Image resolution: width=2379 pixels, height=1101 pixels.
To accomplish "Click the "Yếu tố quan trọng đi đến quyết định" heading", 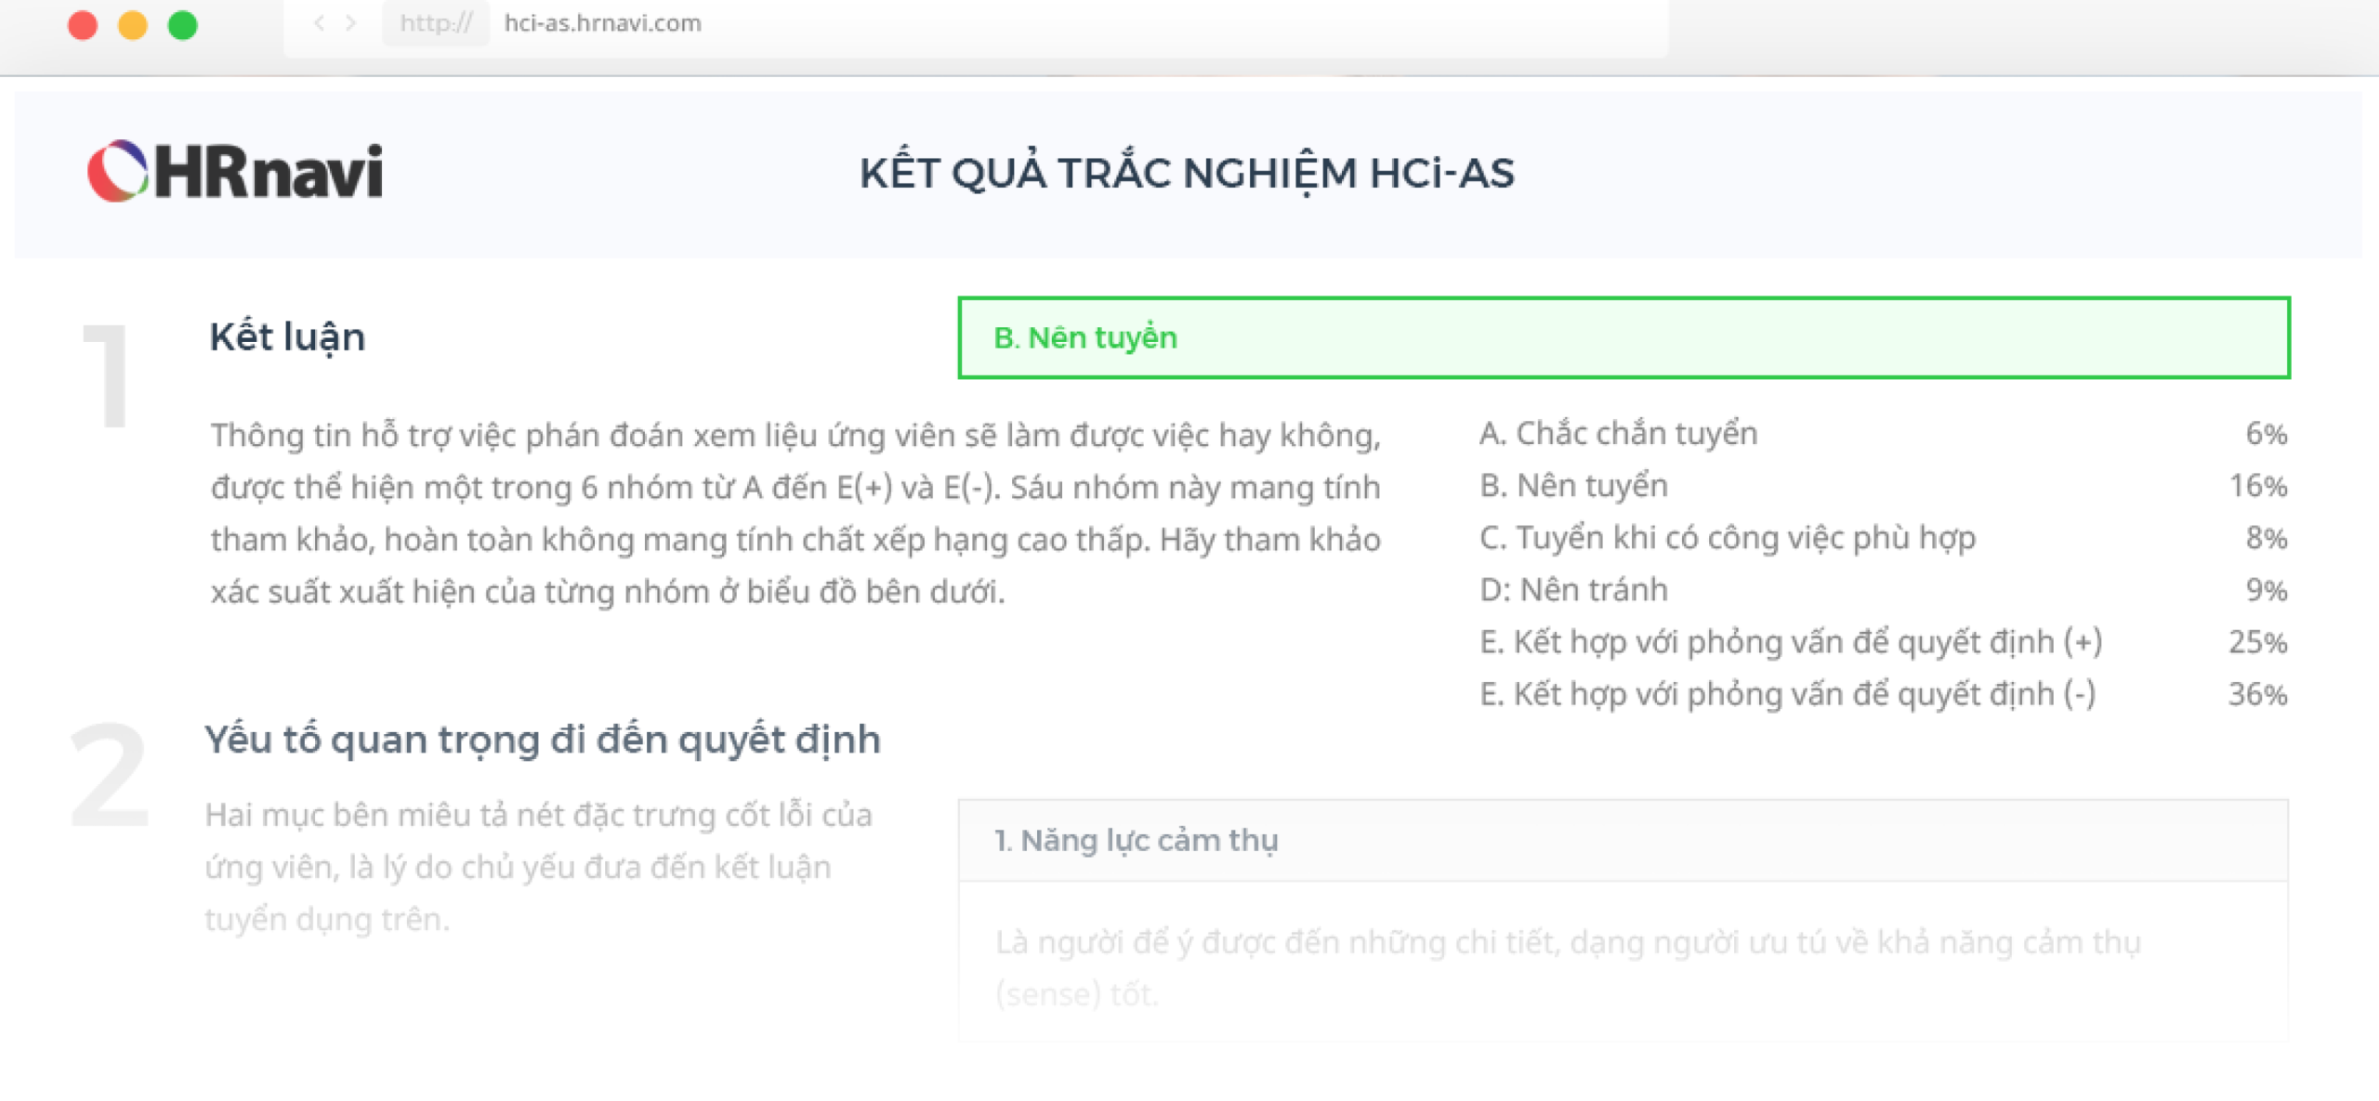I will pos(543,740).
